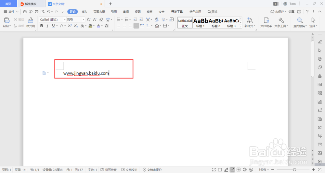Apply character shading icon
This screenshot has height=173, width=325.
coord(107,26)
